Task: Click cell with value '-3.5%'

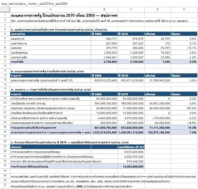Action: (184, 118)
